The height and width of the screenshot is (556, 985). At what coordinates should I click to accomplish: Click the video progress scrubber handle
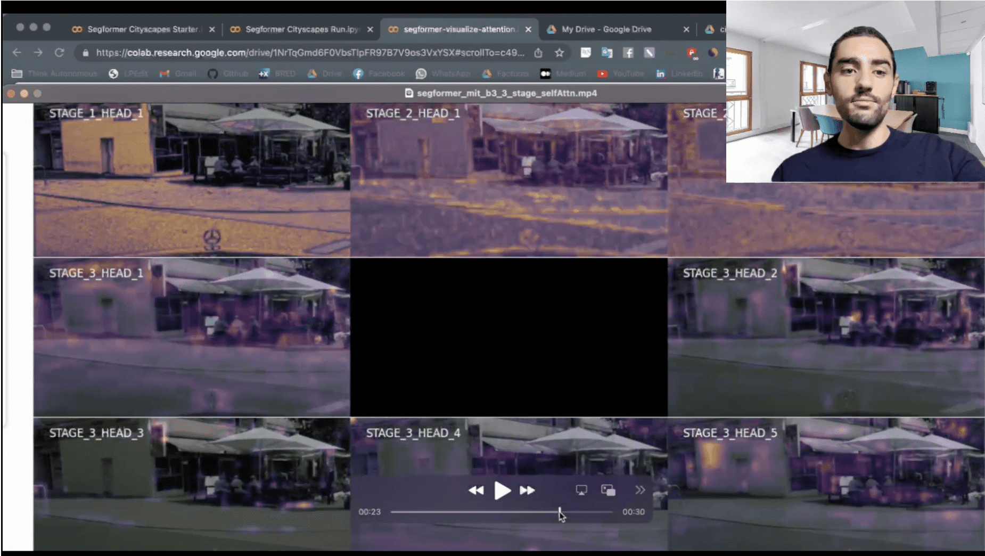tap(560, 512)
